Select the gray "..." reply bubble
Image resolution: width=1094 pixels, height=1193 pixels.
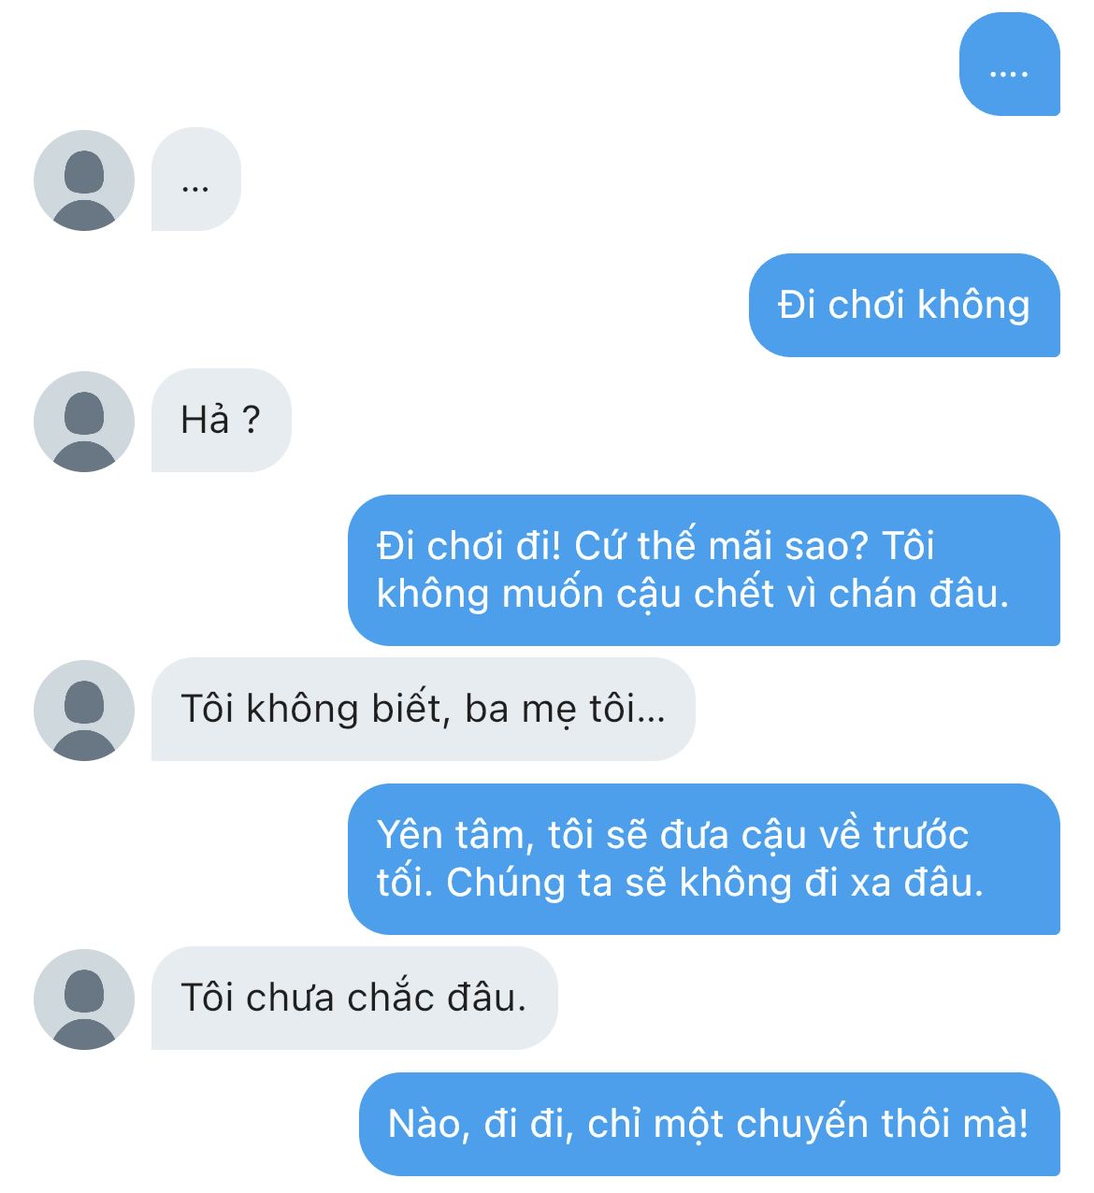pyautogui.click(x=196, y=180)
